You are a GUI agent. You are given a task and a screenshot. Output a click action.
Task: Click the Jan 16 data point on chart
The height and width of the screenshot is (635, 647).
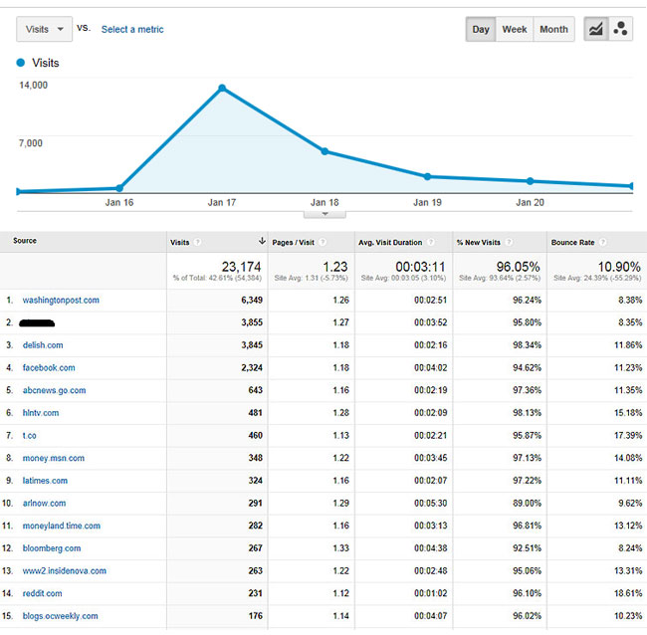coord(119,188)
